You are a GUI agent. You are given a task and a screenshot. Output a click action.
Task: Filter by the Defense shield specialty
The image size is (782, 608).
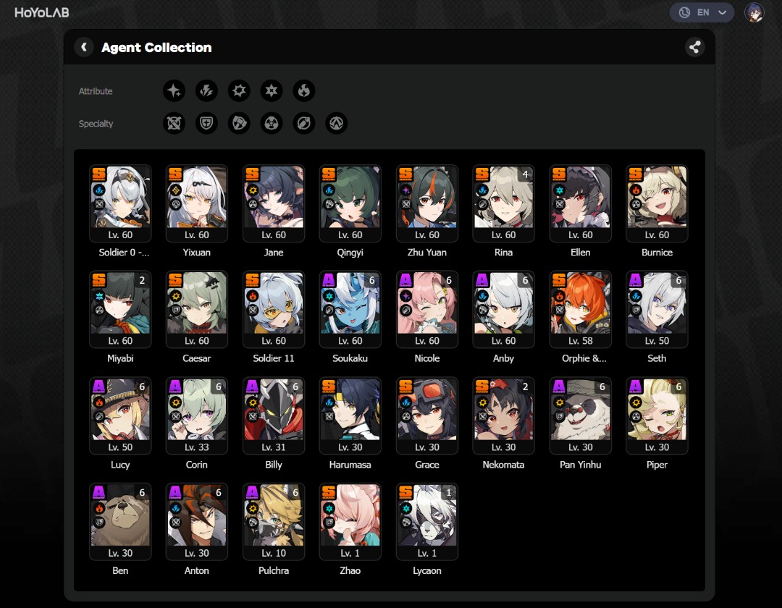click(x=206, y=123)
